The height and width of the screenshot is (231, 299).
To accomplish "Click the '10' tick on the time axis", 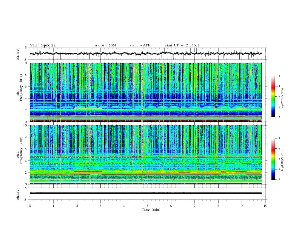I will pos(265,206).
